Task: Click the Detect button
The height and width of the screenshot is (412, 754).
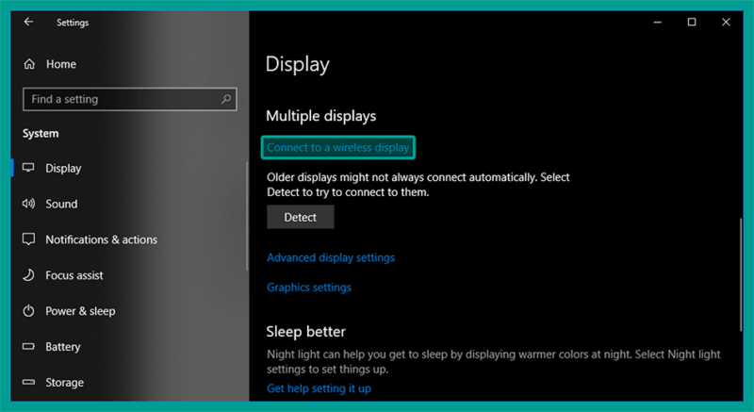Action: (300, 217)
